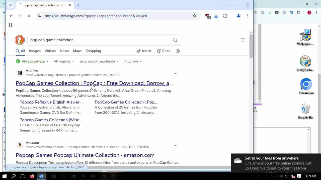This screenshot has height=180, width=321.
Task: Open Popcap Reflexive Bigfish Alawar sublink
Action: point(51,102)
